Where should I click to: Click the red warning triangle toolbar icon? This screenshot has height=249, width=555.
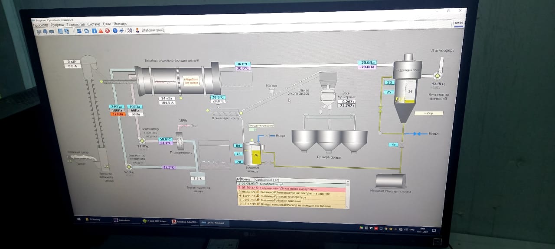(101, 31)
